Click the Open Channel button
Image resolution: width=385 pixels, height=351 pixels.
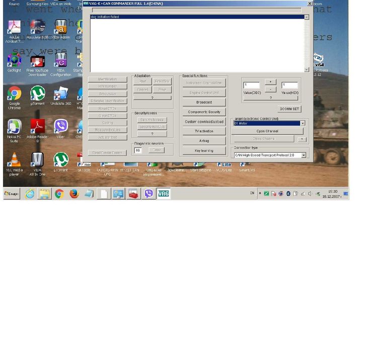[x=267, y=131]
